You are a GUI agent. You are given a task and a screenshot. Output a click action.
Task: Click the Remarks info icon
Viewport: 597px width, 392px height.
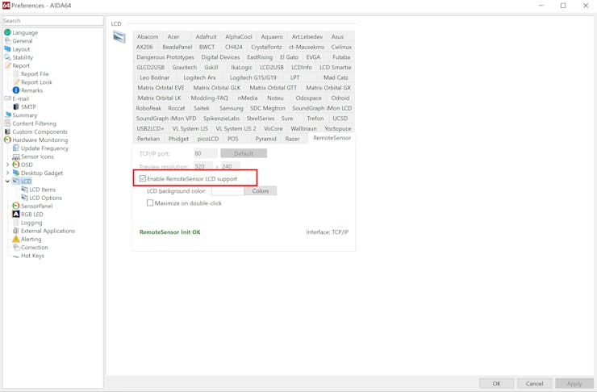[16, 90]
